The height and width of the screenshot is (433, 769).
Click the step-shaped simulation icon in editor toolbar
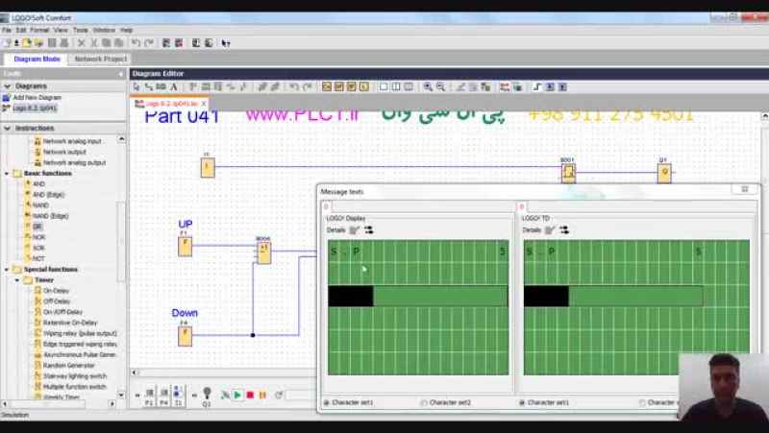click(x=536, y=87)
